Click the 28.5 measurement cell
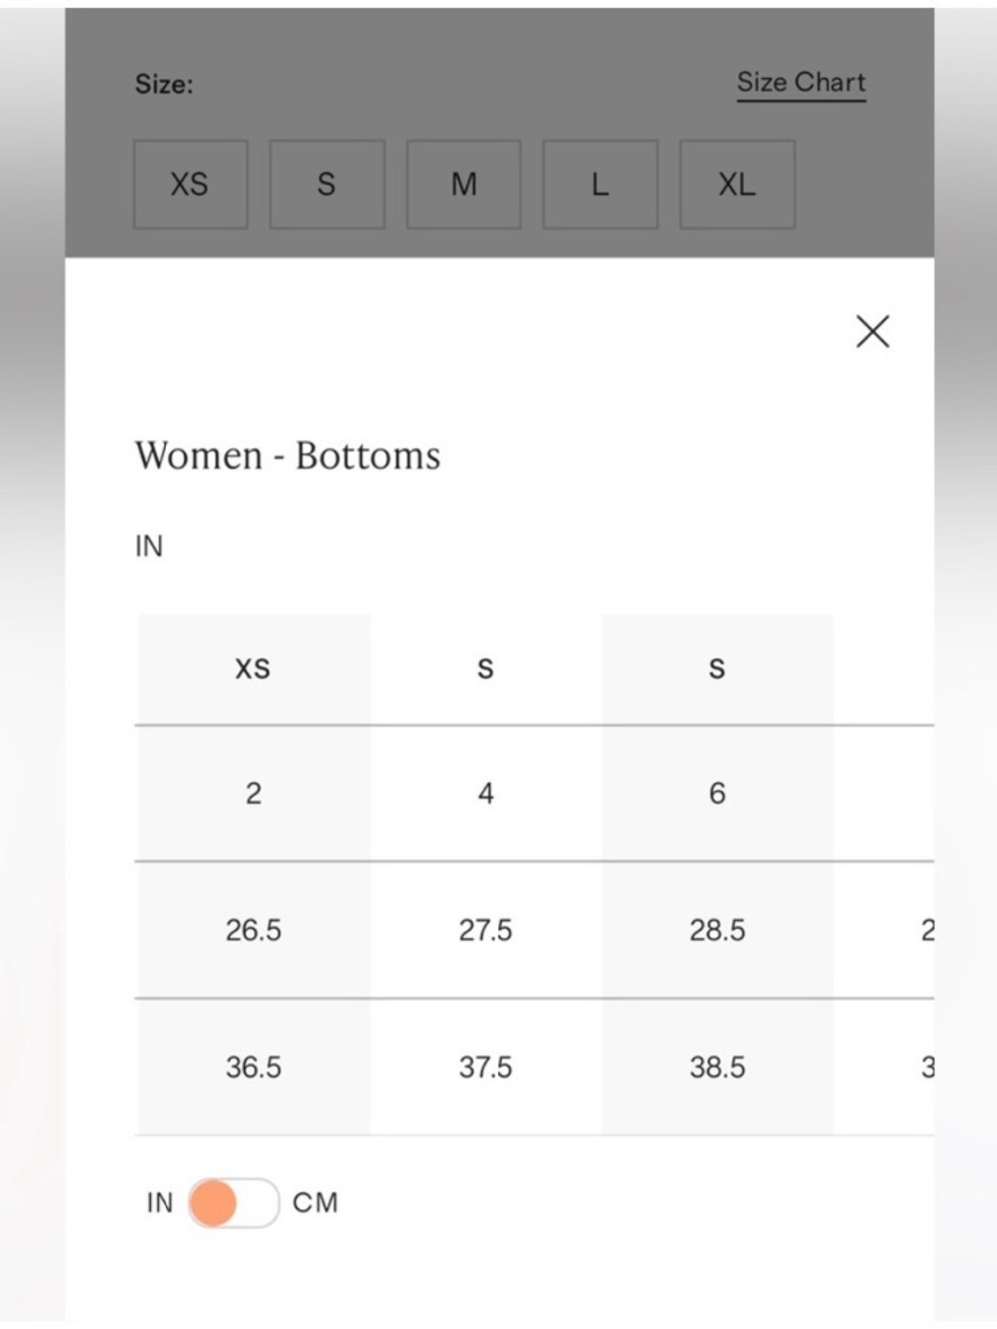 point(717,930)
